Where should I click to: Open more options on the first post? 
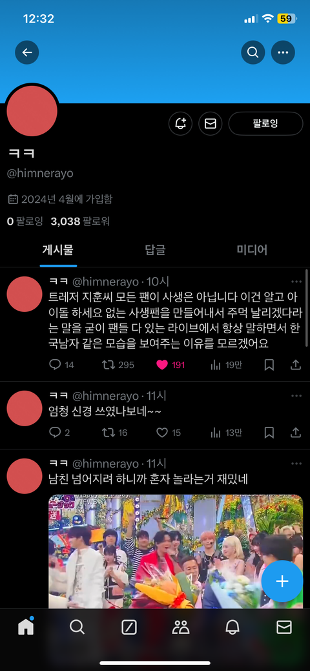296,282
